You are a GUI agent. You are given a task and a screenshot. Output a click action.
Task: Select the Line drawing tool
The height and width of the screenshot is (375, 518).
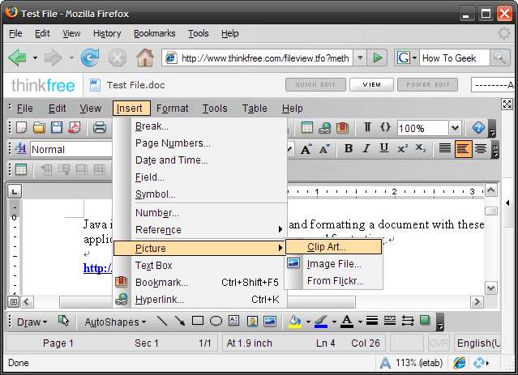[162, 322]
